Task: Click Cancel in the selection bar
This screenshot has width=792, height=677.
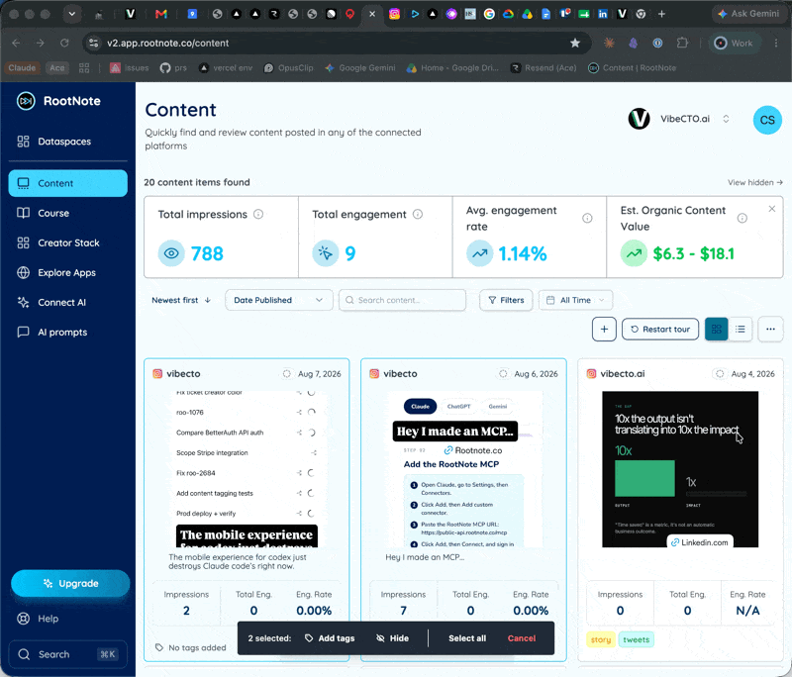Action: click(522, 638)
